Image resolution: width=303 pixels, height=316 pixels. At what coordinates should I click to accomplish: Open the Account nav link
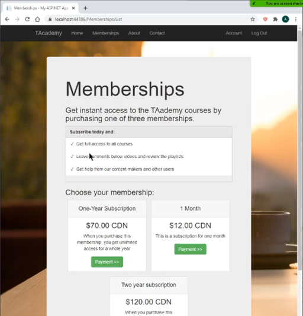234,33
